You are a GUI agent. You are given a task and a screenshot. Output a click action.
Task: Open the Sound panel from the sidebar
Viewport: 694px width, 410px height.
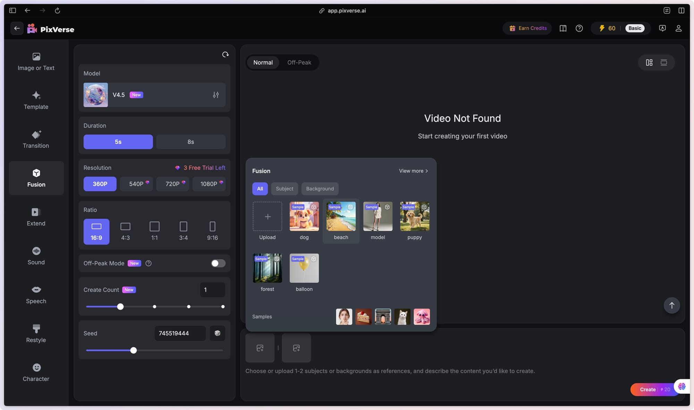(x=36, y=256)
